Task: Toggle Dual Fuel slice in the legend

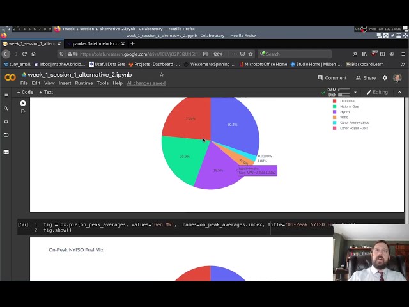Action: click(x=344, y=101)
